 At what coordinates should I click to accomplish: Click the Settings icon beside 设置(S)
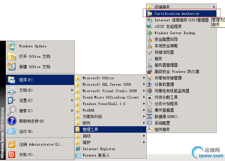11,100
